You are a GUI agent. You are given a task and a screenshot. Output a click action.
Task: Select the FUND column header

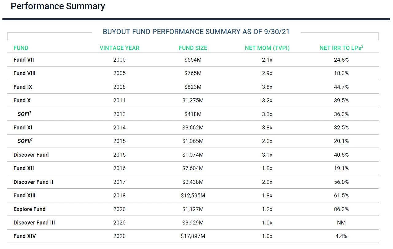coord(21,48)
